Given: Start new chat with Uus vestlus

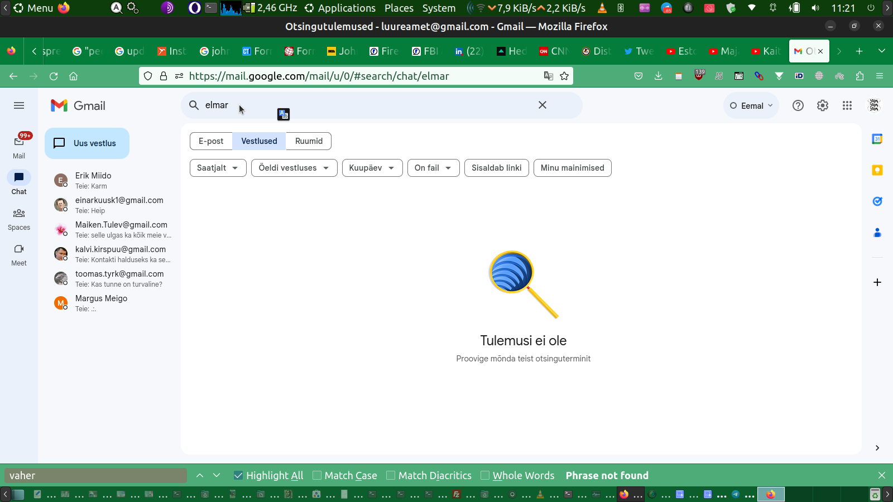Looking at the screenshot, I should (x=87, y=143).
